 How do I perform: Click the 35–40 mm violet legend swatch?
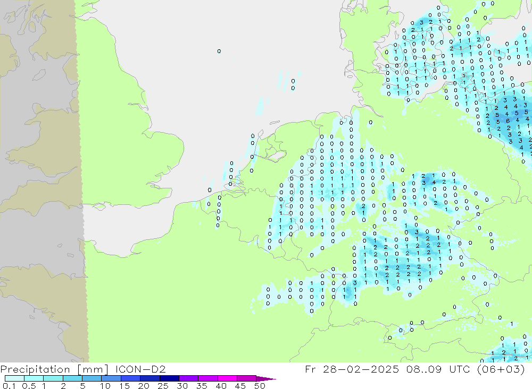pyautogui.click(x=207, y=378)
